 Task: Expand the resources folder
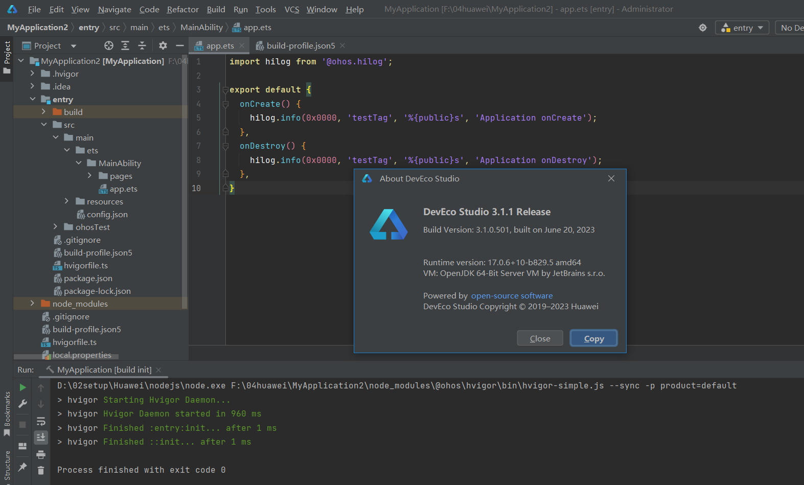pyautogui.click(x=66, y=201)
